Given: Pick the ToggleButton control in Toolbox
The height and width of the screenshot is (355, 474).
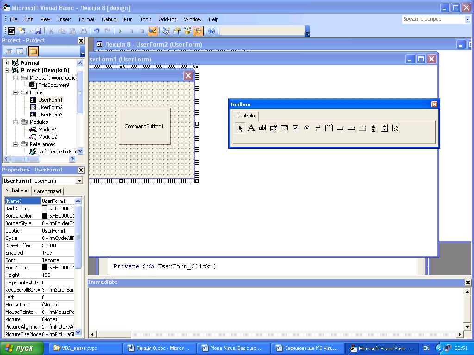Looking at the screenshot, I should 318,128.
